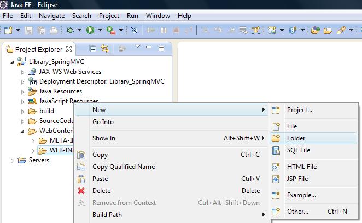The width and height of the screenshot is (362, 223).
Task: Open the Show In submenu
Action: coord(172,138)
